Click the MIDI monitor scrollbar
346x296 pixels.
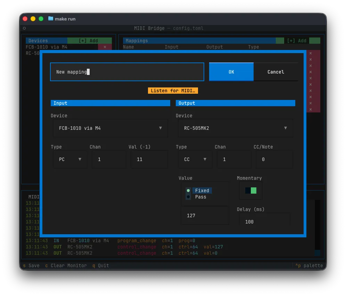(x=317, y=228)
